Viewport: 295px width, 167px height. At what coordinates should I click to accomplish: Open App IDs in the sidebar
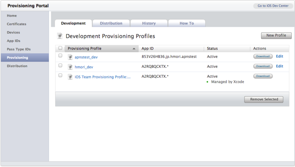coord(13,41)
